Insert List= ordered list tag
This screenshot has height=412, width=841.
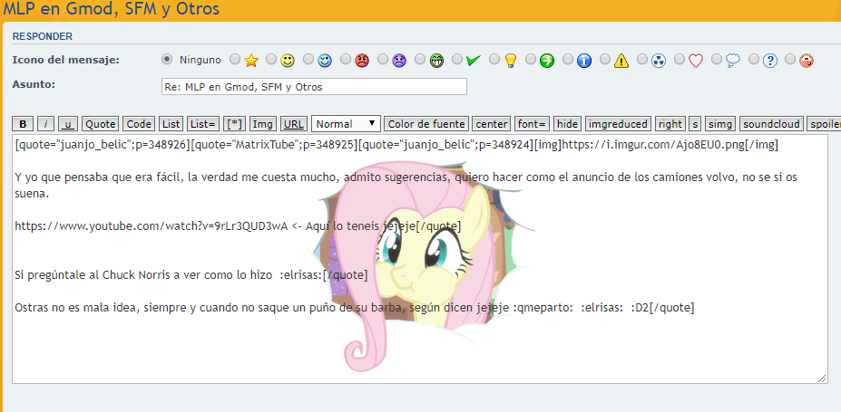point(203,124)
